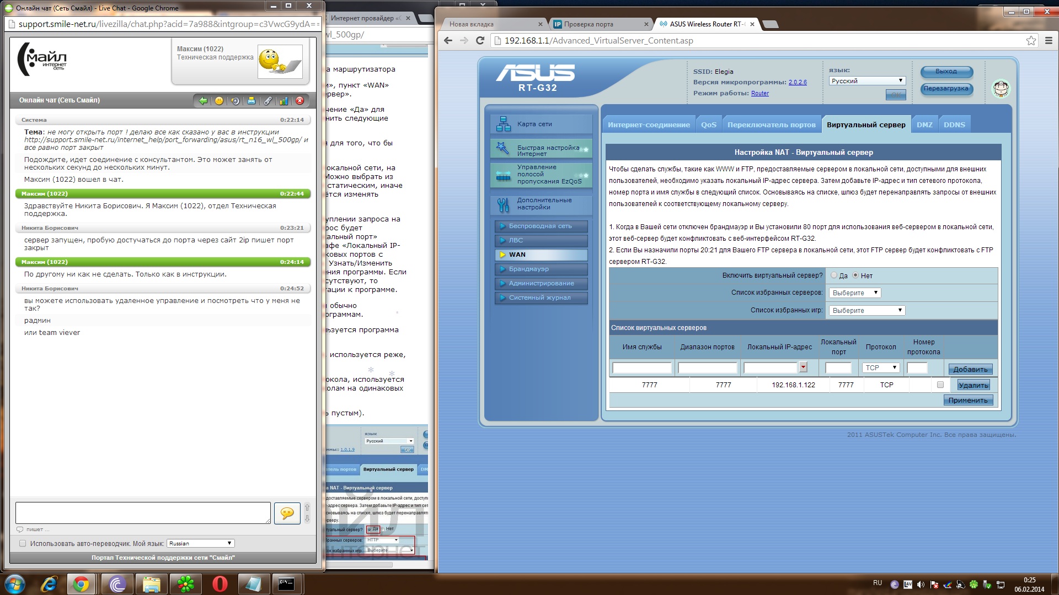Print the chat using the printer icon

click(251, 101)
